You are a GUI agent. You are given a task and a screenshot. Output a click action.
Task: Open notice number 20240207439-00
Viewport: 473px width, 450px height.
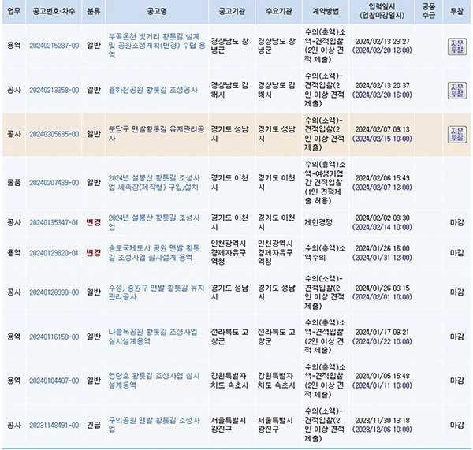pos(54,183)
